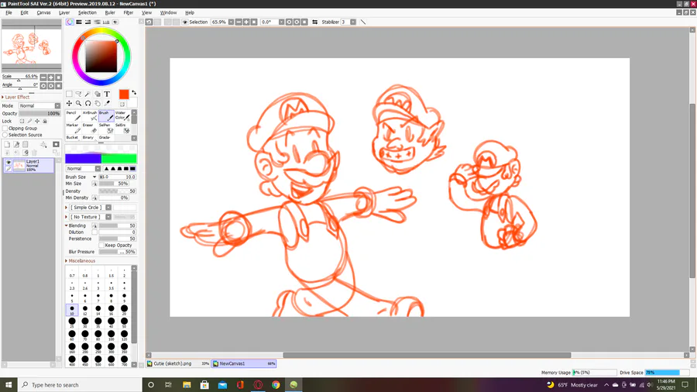Expand the Miscellaneous section
Viewport: 697px width, 392px height.
[80, 261]
